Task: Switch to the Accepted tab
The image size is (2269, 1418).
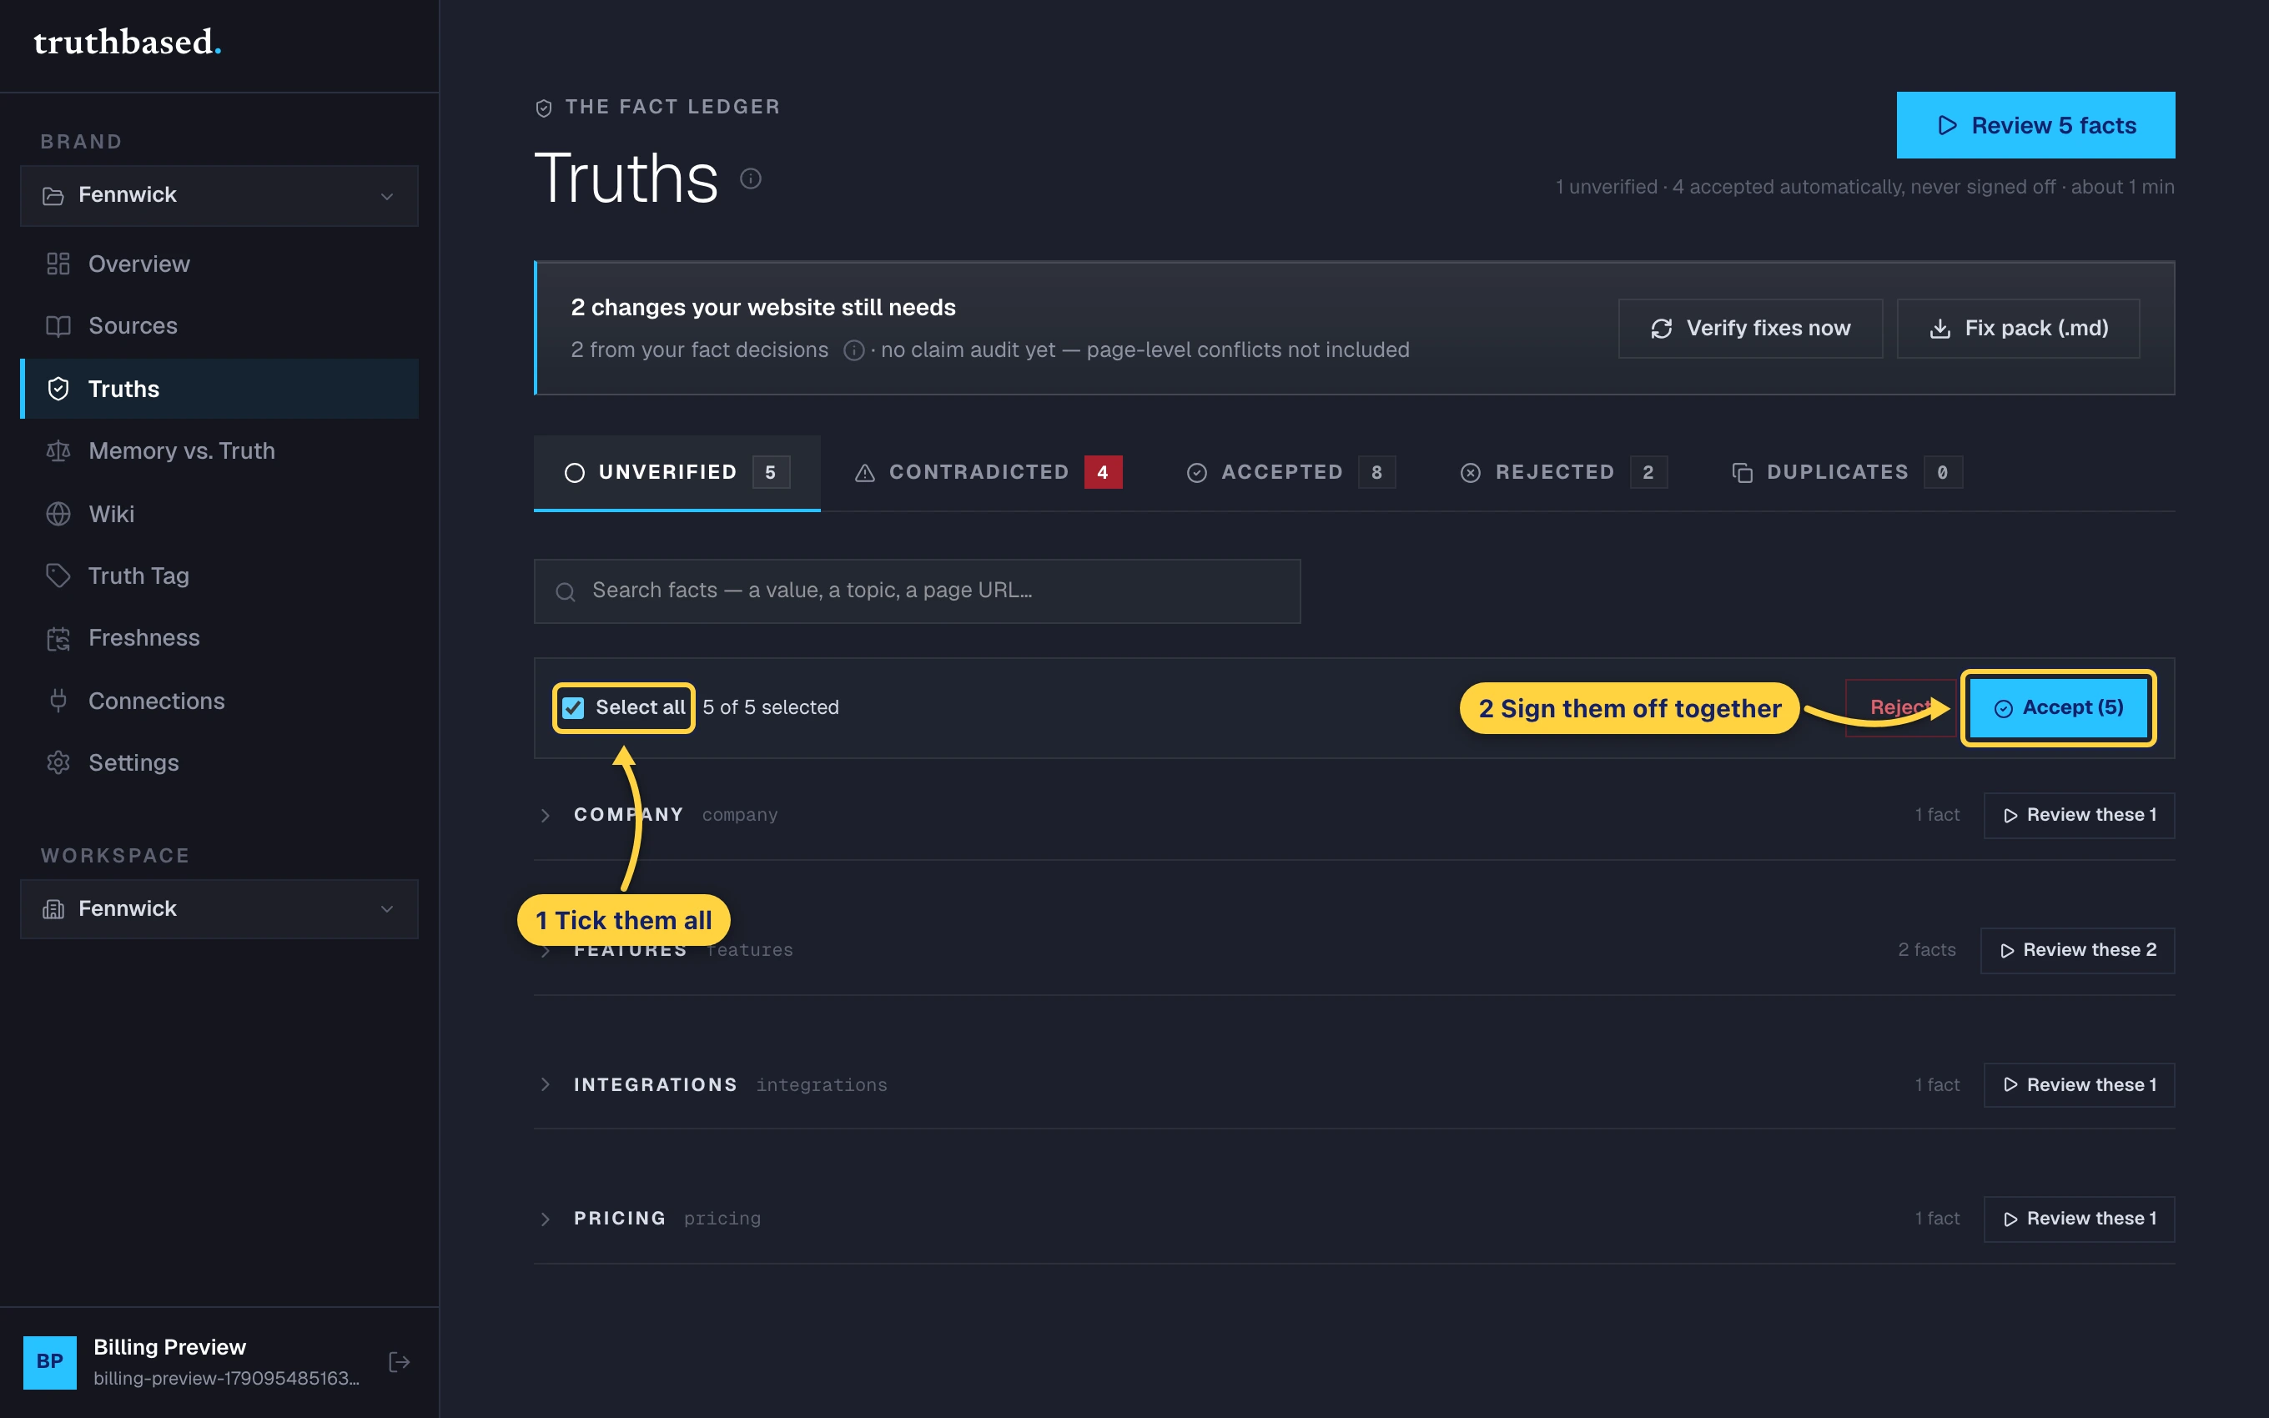Action: (x=1290, y=472)
